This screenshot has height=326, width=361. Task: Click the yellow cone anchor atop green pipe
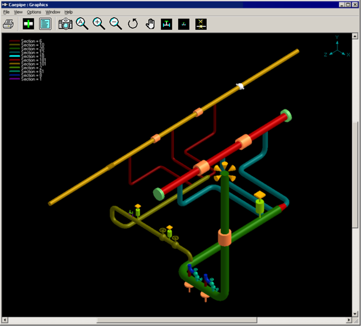coord(225,171)
